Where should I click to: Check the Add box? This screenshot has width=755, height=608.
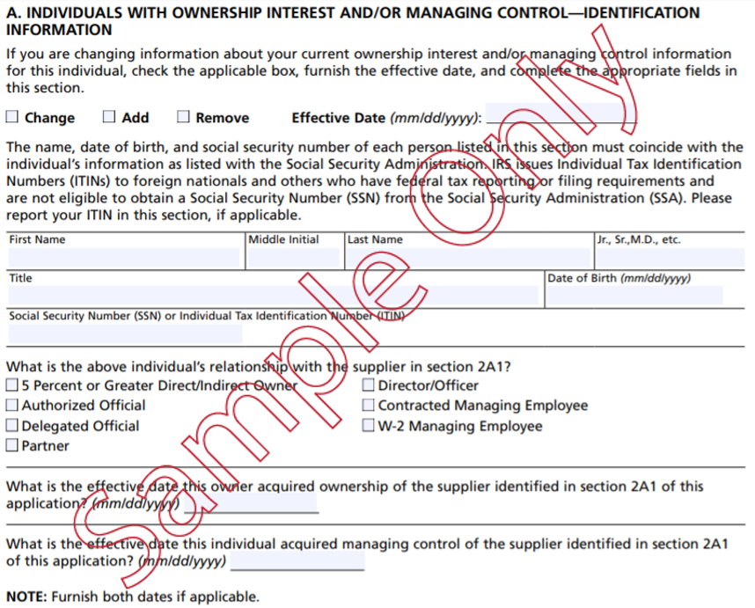click(109, 115)
